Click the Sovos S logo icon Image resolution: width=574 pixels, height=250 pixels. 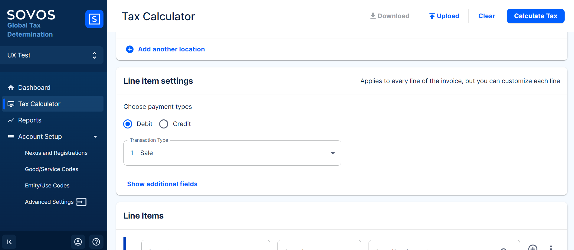pyautogui.click(x=94, y=19)
